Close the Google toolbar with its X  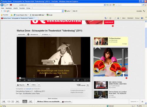(x=1, y=11)
